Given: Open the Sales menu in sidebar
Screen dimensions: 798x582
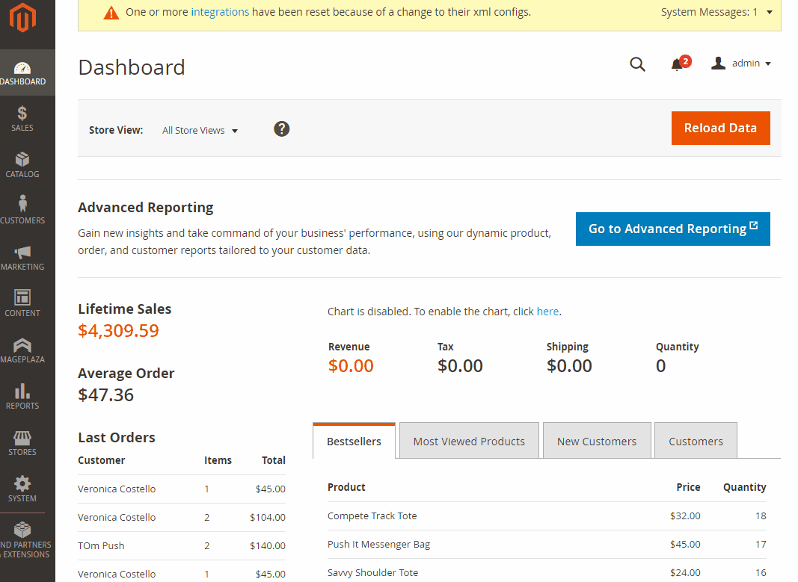Looking at the screenshot, I should (x=22, y=118).
